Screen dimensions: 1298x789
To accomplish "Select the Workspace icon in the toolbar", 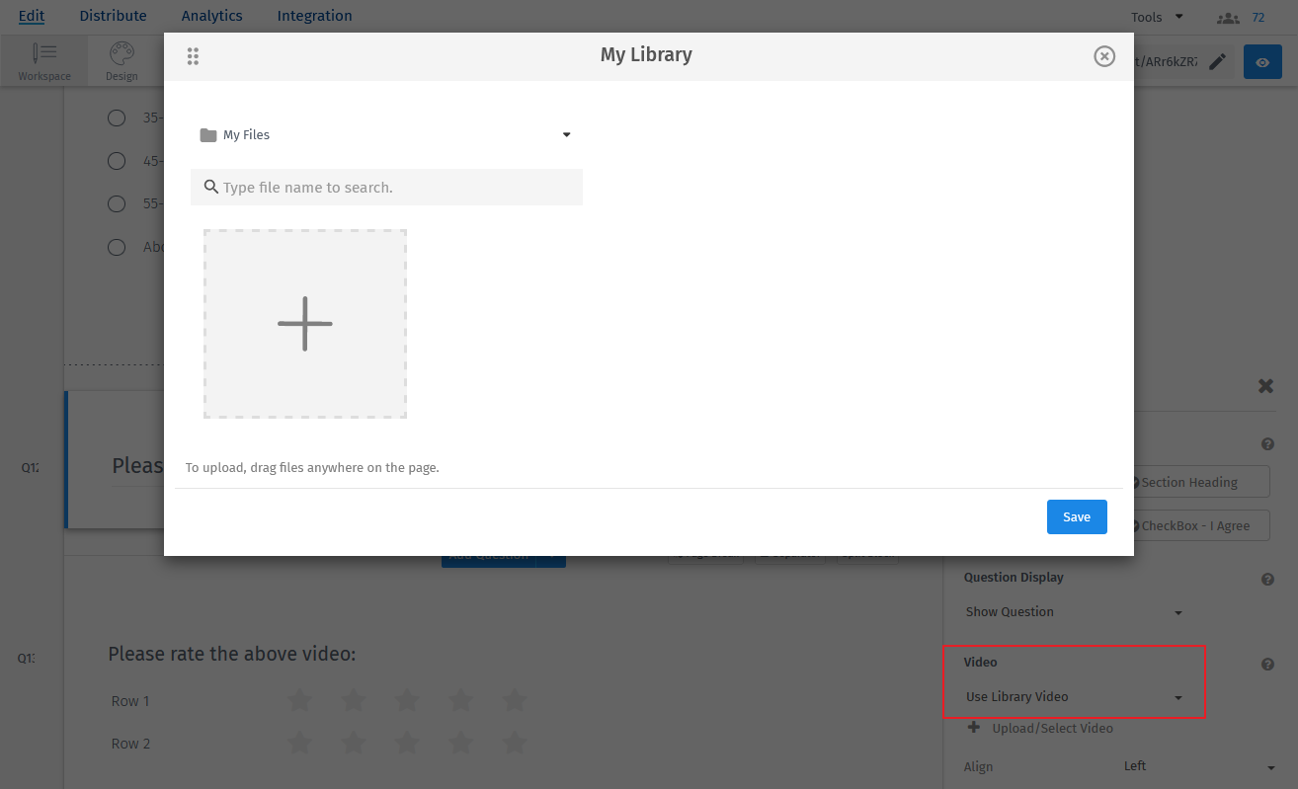I will tap(43, 59).
